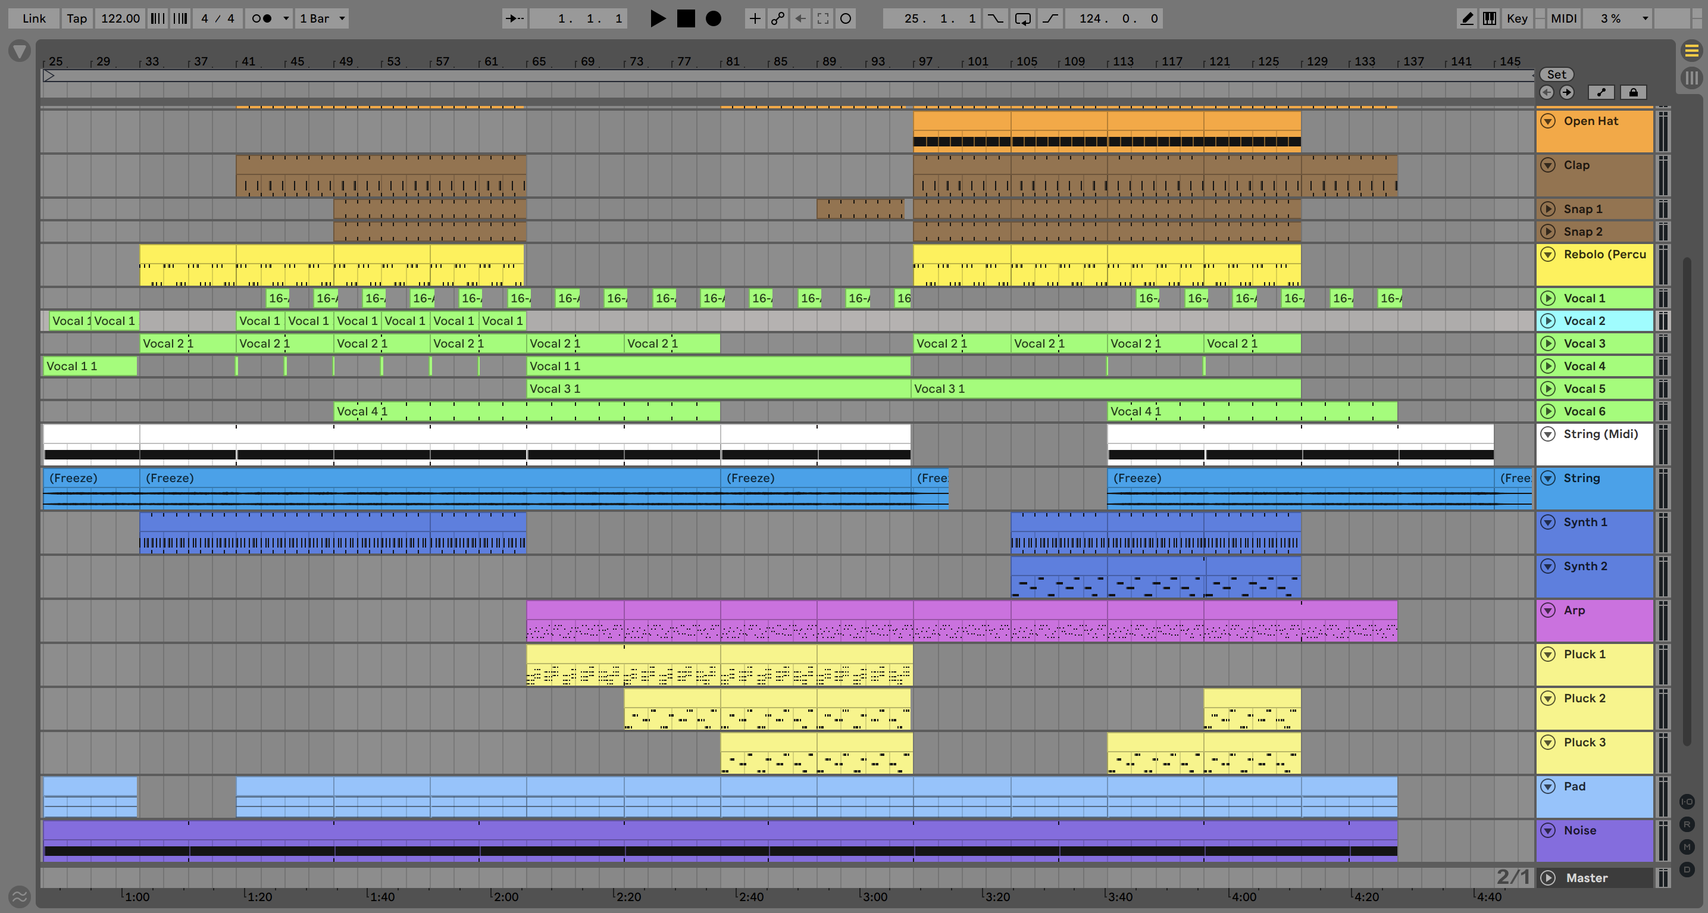This screenshot has height=913, width=1708.
Task: Enable Draw Mode pencil icon
Action: tap(1466, 18)
